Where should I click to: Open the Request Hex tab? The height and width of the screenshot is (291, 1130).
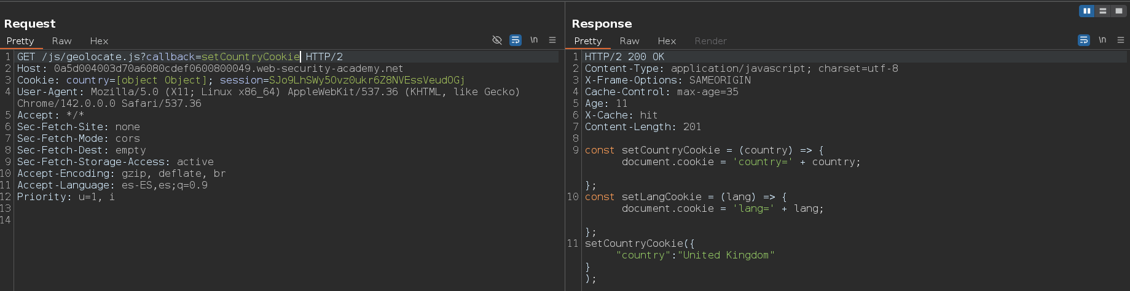click(99, 41)
